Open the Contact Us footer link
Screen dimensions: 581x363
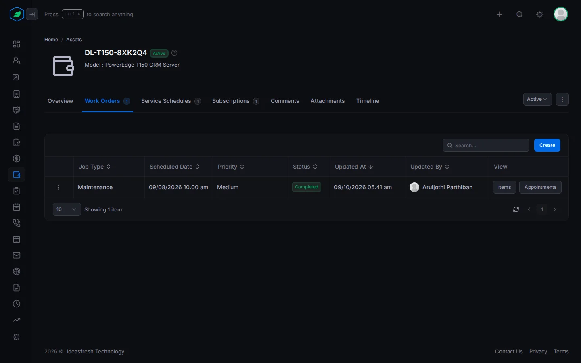point(509,352)
